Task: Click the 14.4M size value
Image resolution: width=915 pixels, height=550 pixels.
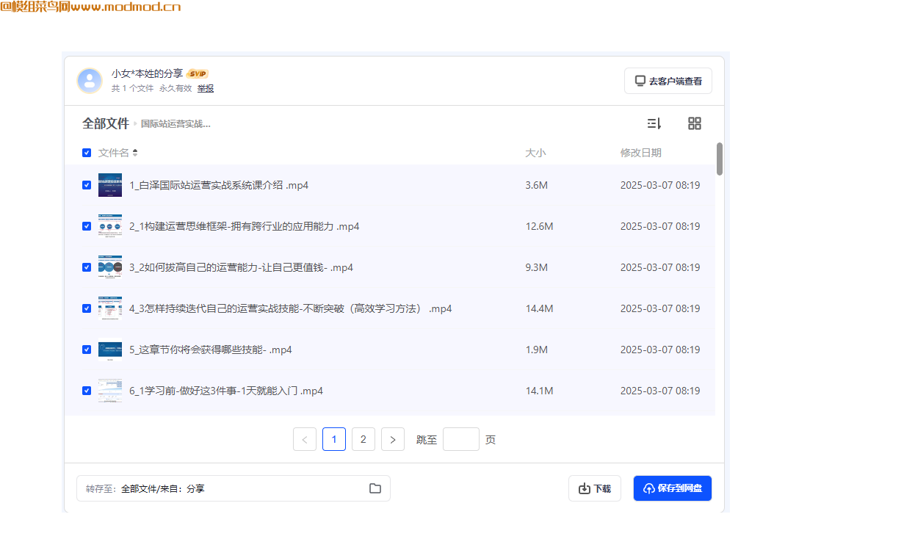Action: 540,308
